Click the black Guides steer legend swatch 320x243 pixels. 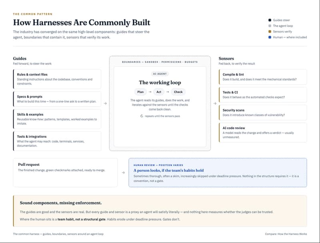point(270,20)
